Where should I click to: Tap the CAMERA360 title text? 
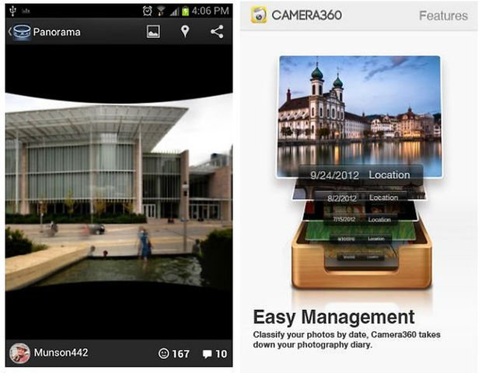click(306, 15)
